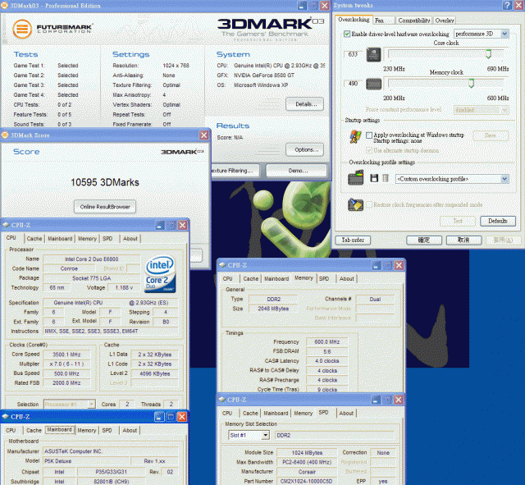Close the CPU-Z SPD window
This screenshot has height=485, width=525.
click(399, 400)
